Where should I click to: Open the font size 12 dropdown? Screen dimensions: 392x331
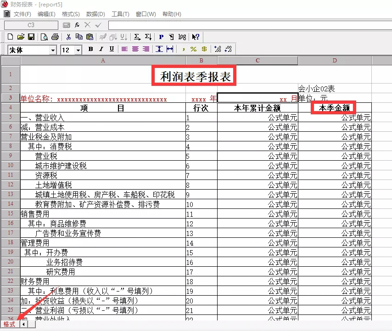coord(78,50)
